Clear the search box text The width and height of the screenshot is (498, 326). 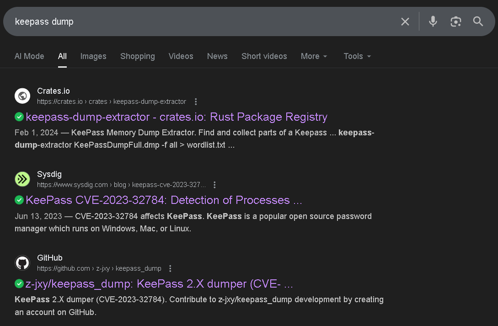pos(405,21)
